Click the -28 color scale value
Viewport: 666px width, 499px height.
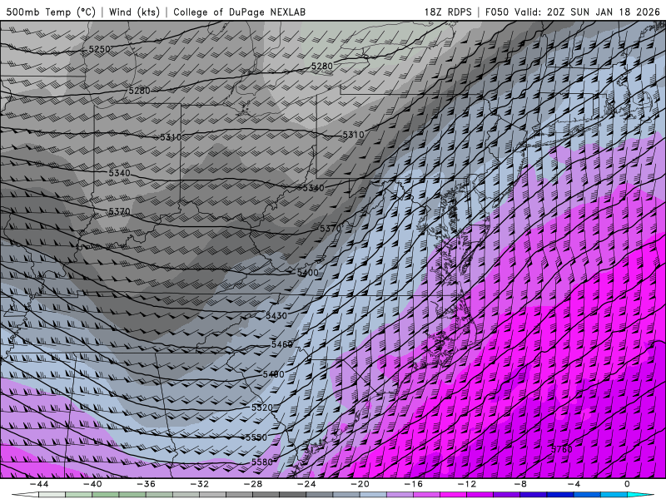253,484
